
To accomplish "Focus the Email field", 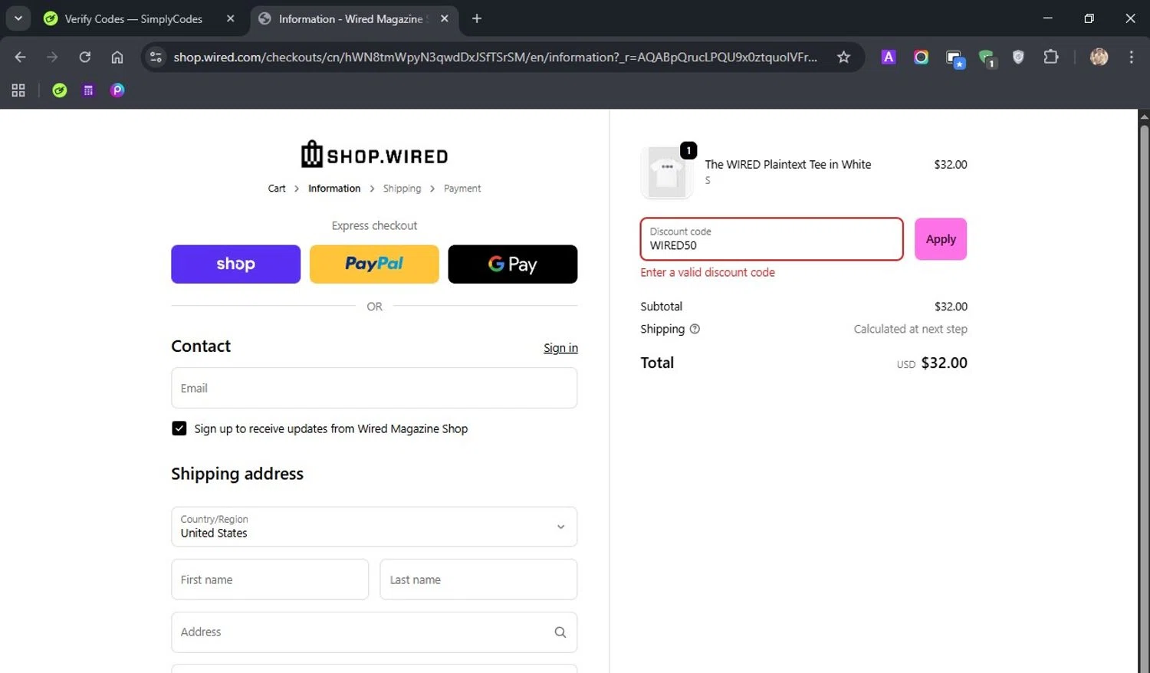I will click(x=374, y=388).
